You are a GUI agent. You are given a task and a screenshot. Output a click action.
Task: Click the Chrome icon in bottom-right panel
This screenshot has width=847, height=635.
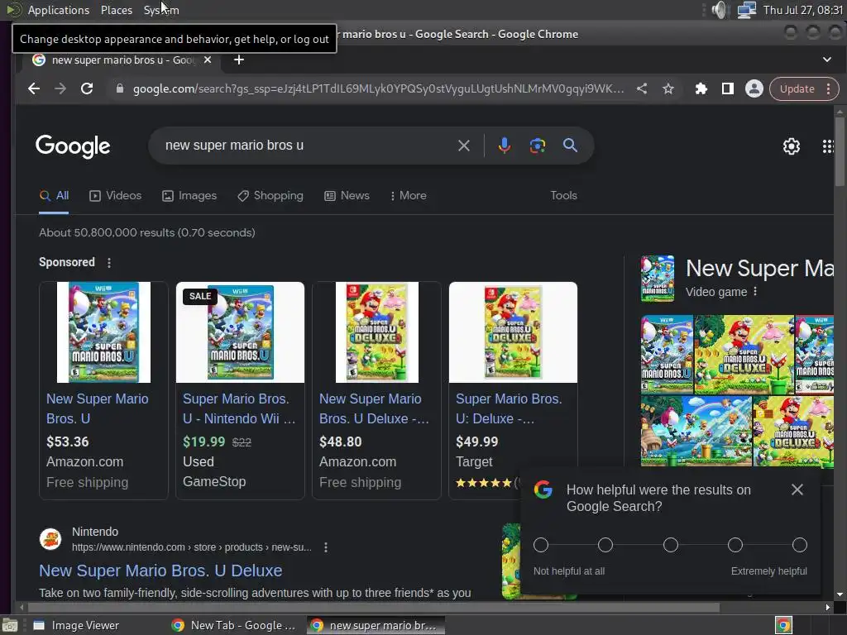click(783, 625)
